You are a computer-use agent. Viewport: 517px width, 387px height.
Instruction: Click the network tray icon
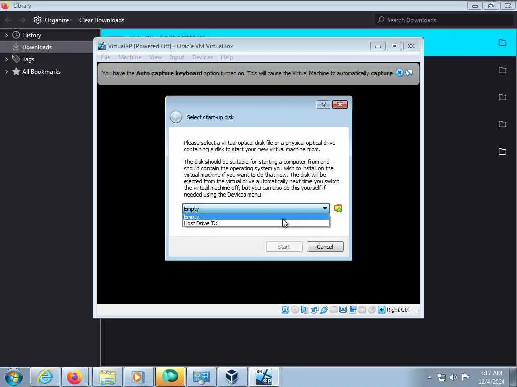click(441, 377)
